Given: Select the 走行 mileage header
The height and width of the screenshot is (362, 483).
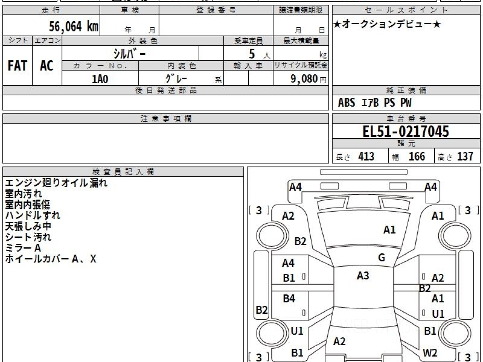Looking at the screenshot, I should 51,10.
